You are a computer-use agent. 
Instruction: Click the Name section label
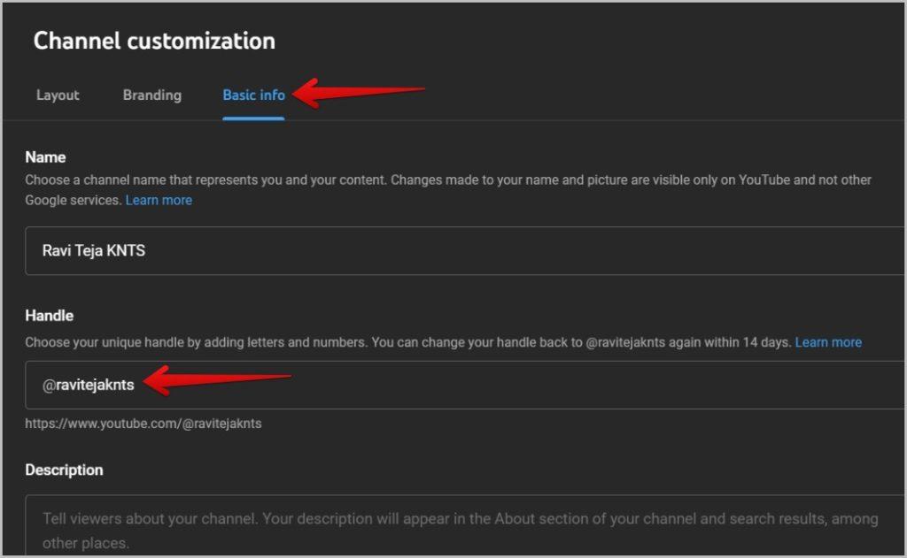pos(45,157)
